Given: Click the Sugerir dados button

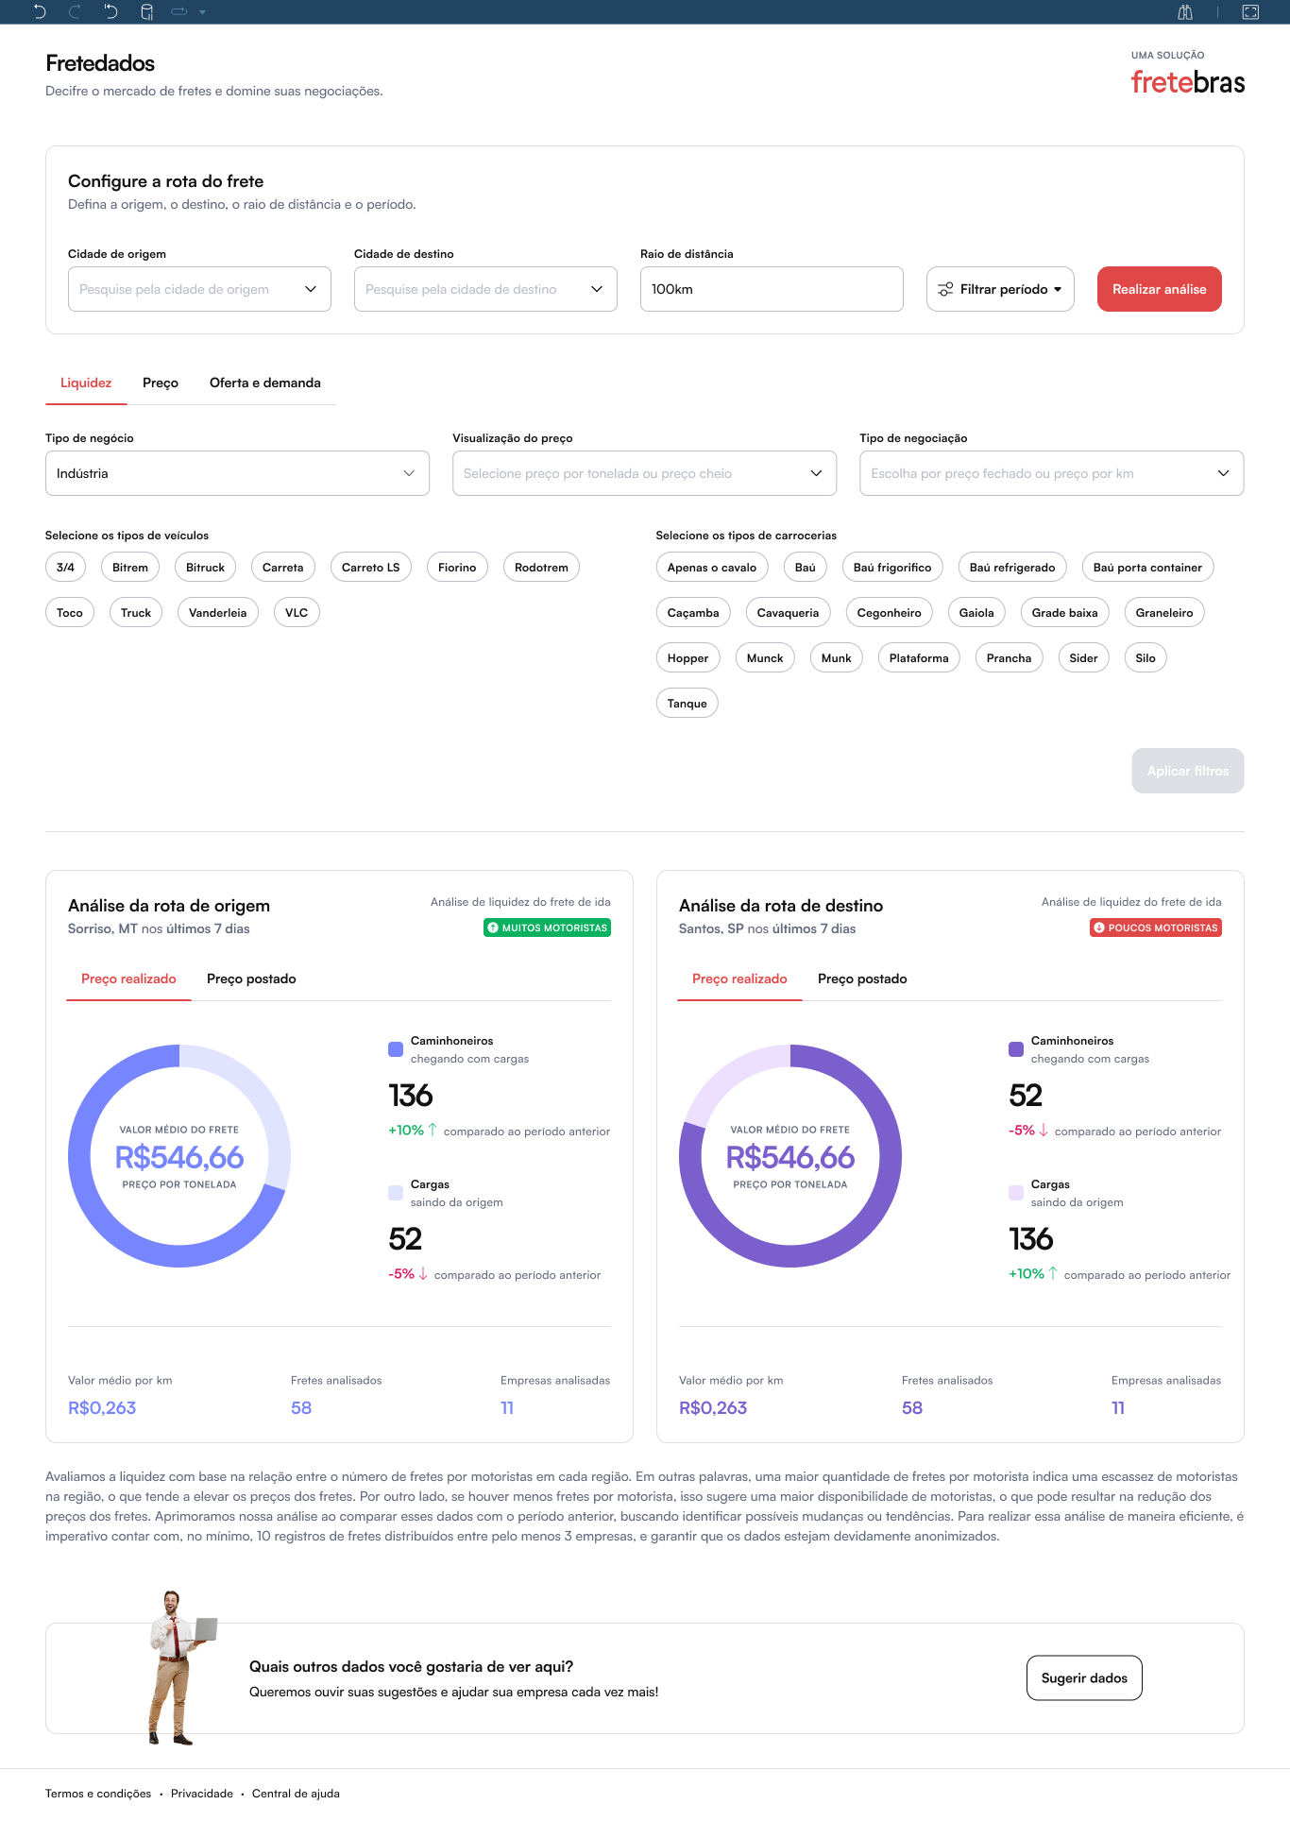Looking at the screenshot, I should (x=1084, y=1678).
